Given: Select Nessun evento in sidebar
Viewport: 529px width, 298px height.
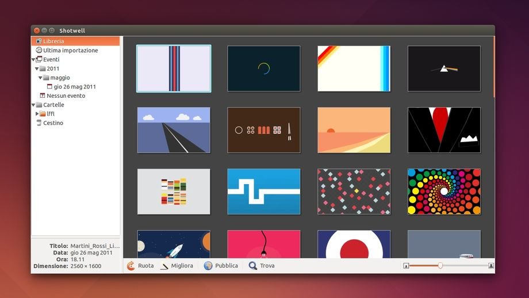Looking at the screenshot, I should pyautogui.click(x=66, y=96).
